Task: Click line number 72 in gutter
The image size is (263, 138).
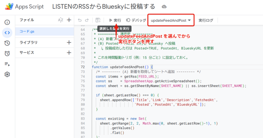Action: pyautogui.click(x=83, y=67)
